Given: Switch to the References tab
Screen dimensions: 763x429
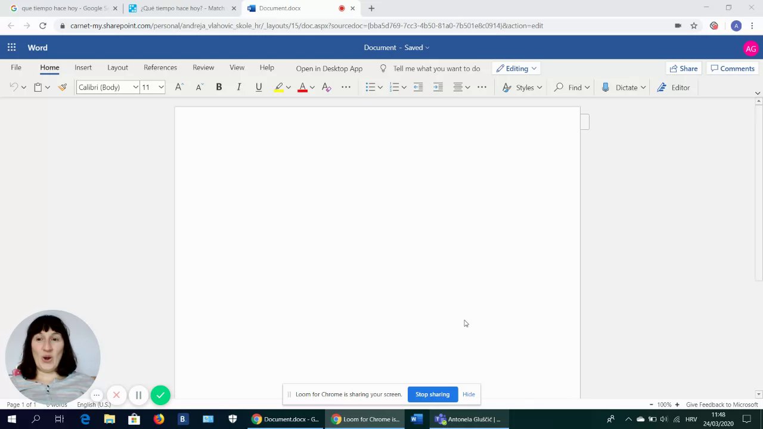Looking at the screenshot, I should tap(160, 68).
